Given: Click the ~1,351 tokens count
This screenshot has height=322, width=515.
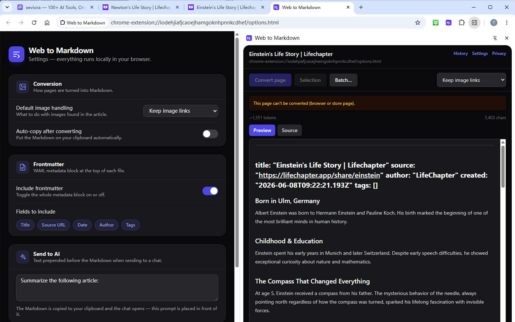Looking at the screenshot, I should tap(262, 118).
